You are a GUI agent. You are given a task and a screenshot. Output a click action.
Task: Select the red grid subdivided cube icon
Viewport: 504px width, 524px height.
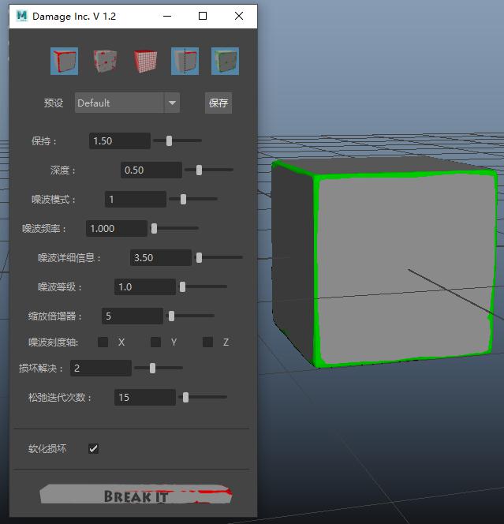click(145, 61)
